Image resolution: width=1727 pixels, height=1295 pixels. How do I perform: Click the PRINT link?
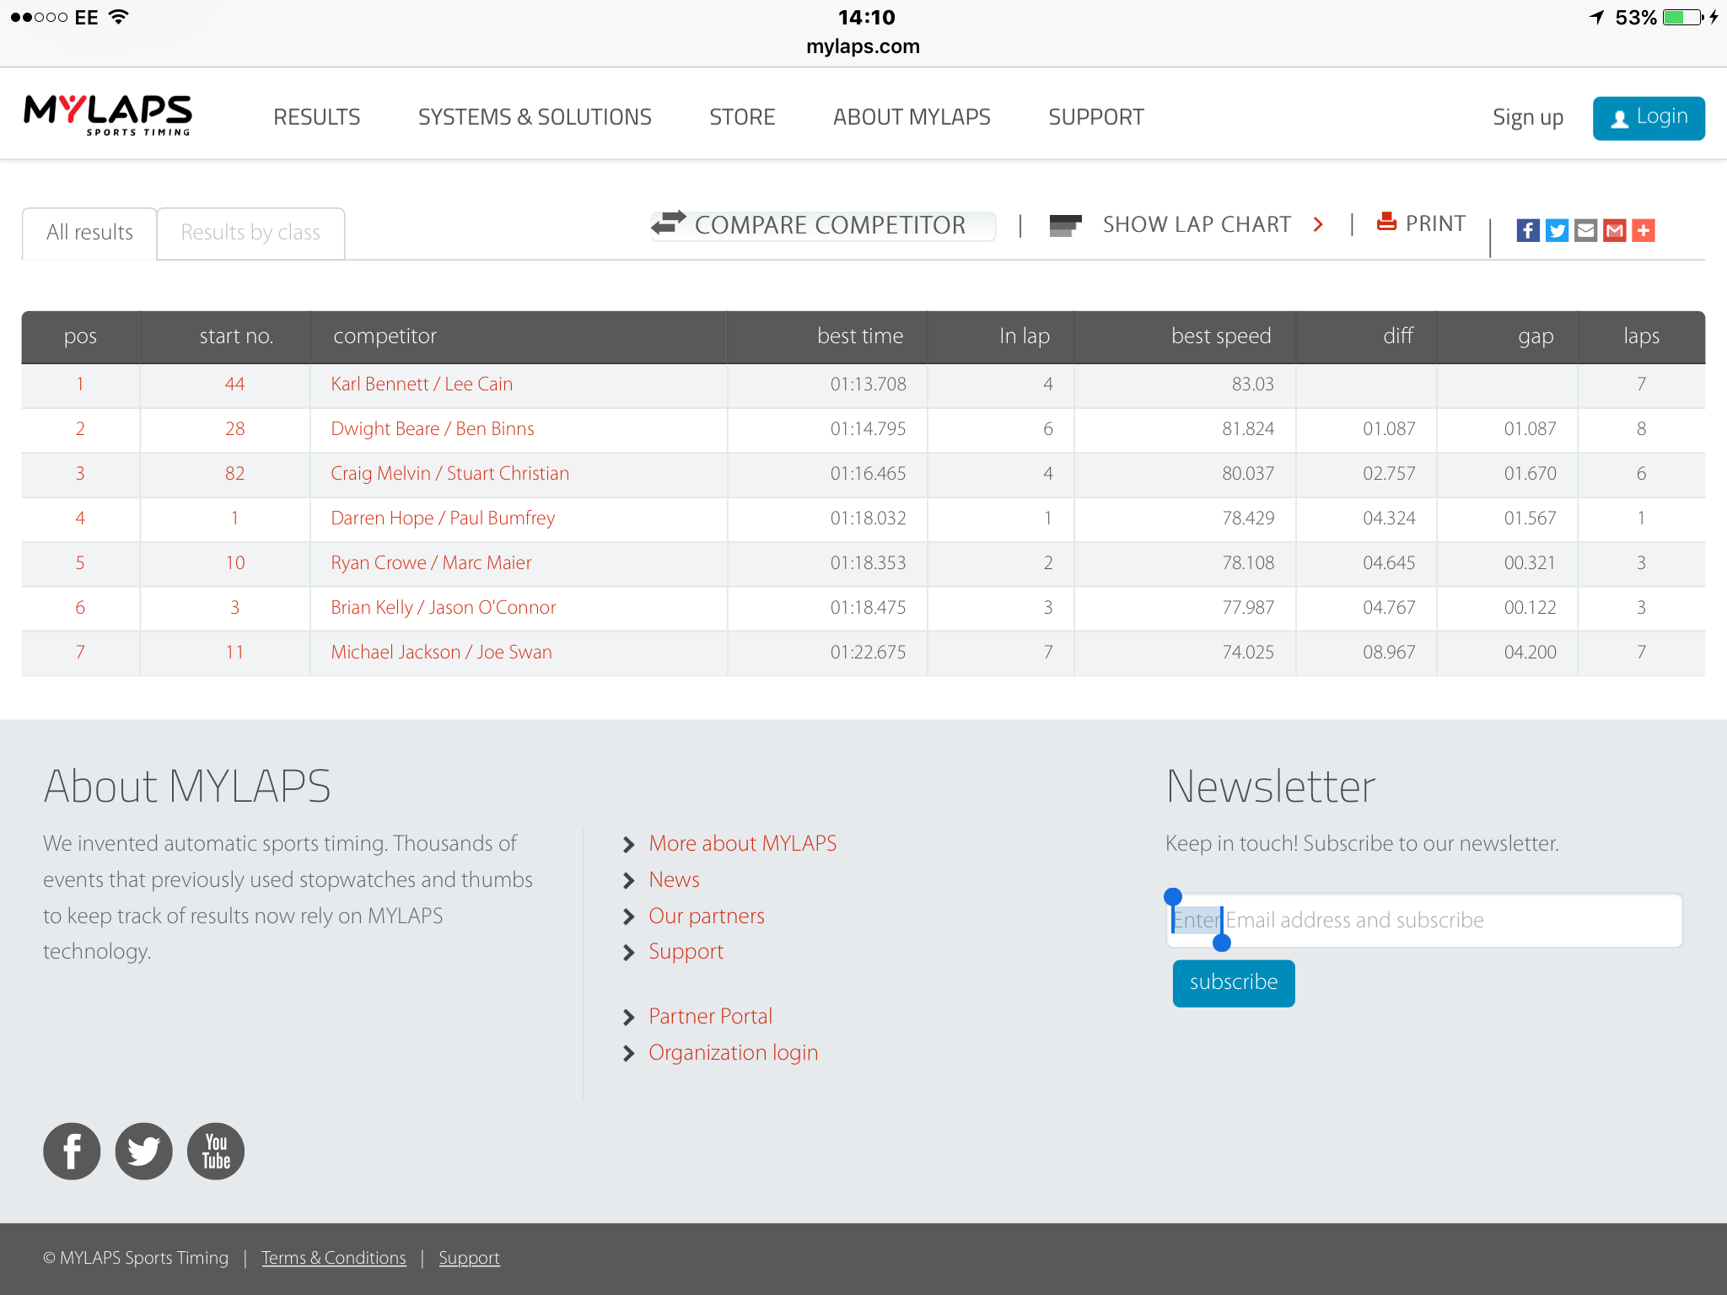(x=1435, y=223)
